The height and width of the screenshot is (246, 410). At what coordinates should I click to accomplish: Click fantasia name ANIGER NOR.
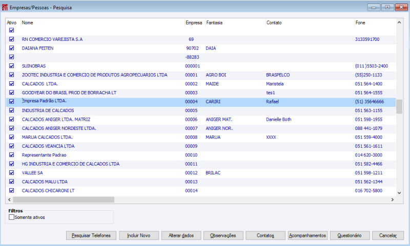coord(219,128)
